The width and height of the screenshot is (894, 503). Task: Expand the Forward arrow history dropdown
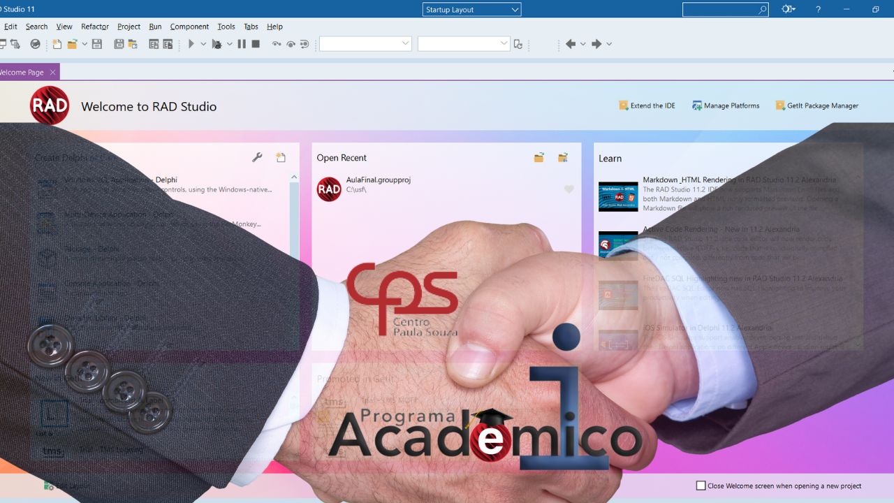(x=609, y=44)
